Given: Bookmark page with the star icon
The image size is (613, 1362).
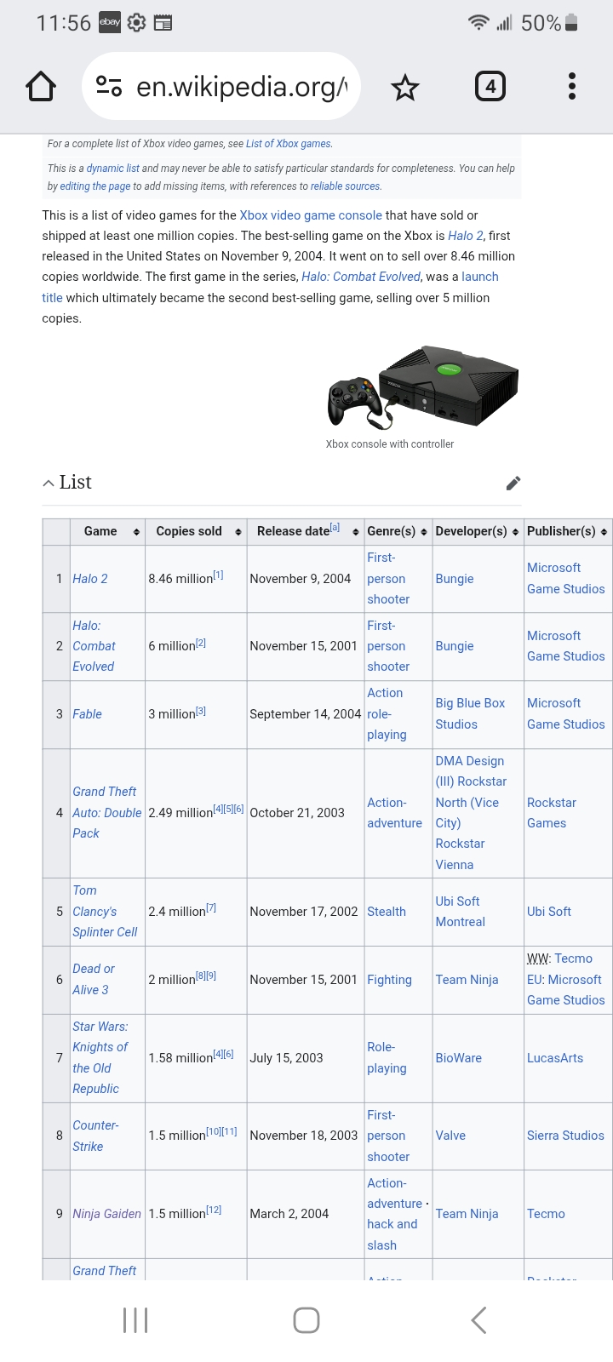Looking at the screenshot, I should point(405,87).
